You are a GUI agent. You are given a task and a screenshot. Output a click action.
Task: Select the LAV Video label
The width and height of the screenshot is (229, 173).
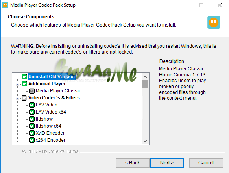pos(46,105)
